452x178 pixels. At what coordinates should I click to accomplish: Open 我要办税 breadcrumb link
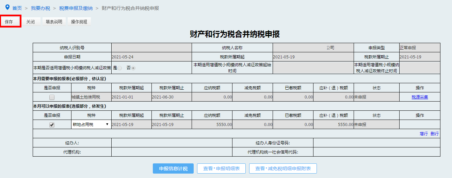(x=41, y=8)
